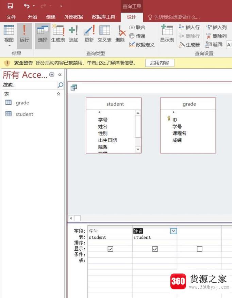Image resolution: width=232 pixels, height=298 pixels.
Task: Open the 文件 menu
Action: coord(11,17)
